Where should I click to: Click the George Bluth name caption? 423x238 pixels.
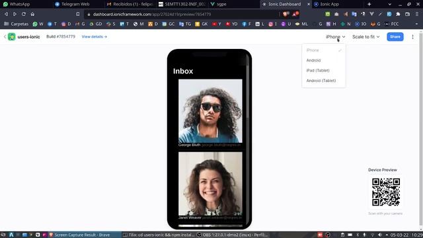pos(190,145)
